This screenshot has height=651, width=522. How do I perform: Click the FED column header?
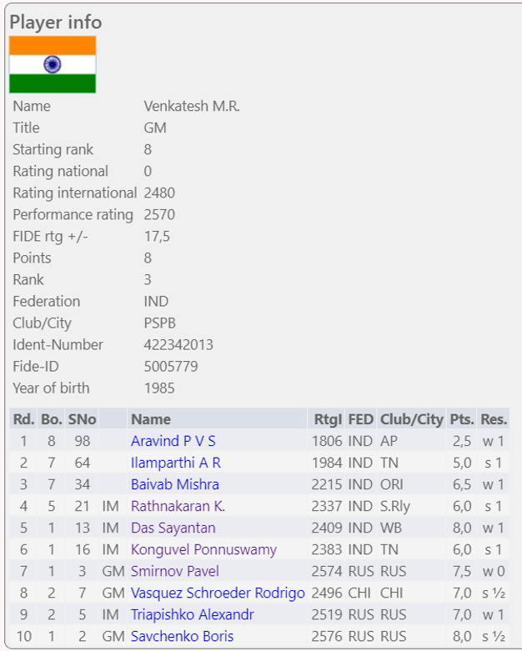click(360, 419)
